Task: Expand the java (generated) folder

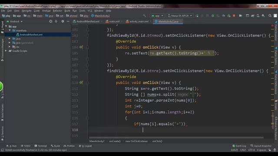Action: click(x=10, y=42)
